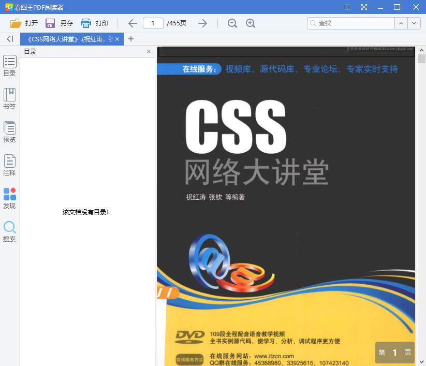Maximize the PDF reader window
The height and width of the screenshot is (366, 426).
(397, 7)
